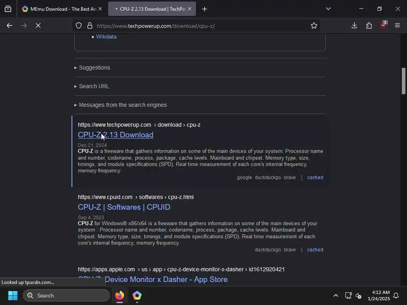Viewport: 407px width, 305px height.
Task: Open Firefox from the taskbar
Action: click(120, 295)
